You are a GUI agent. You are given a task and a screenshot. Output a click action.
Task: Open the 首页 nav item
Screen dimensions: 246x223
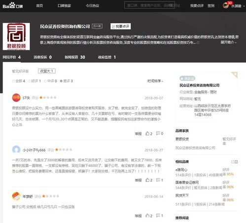39,5
